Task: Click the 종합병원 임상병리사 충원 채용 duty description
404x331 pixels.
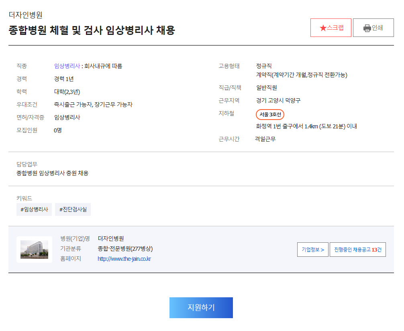Action: click(x=53, y=173)
